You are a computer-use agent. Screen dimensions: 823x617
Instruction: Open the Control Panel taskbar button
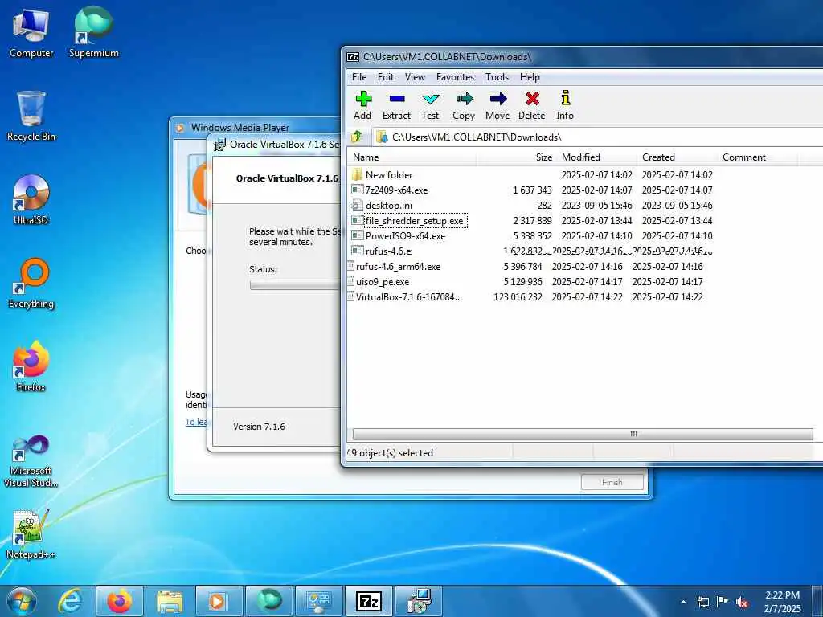click(x=318, y=601)
